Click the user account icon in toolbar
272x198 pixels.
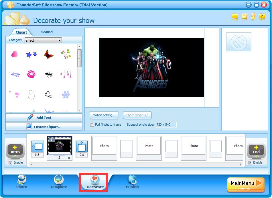253,17
